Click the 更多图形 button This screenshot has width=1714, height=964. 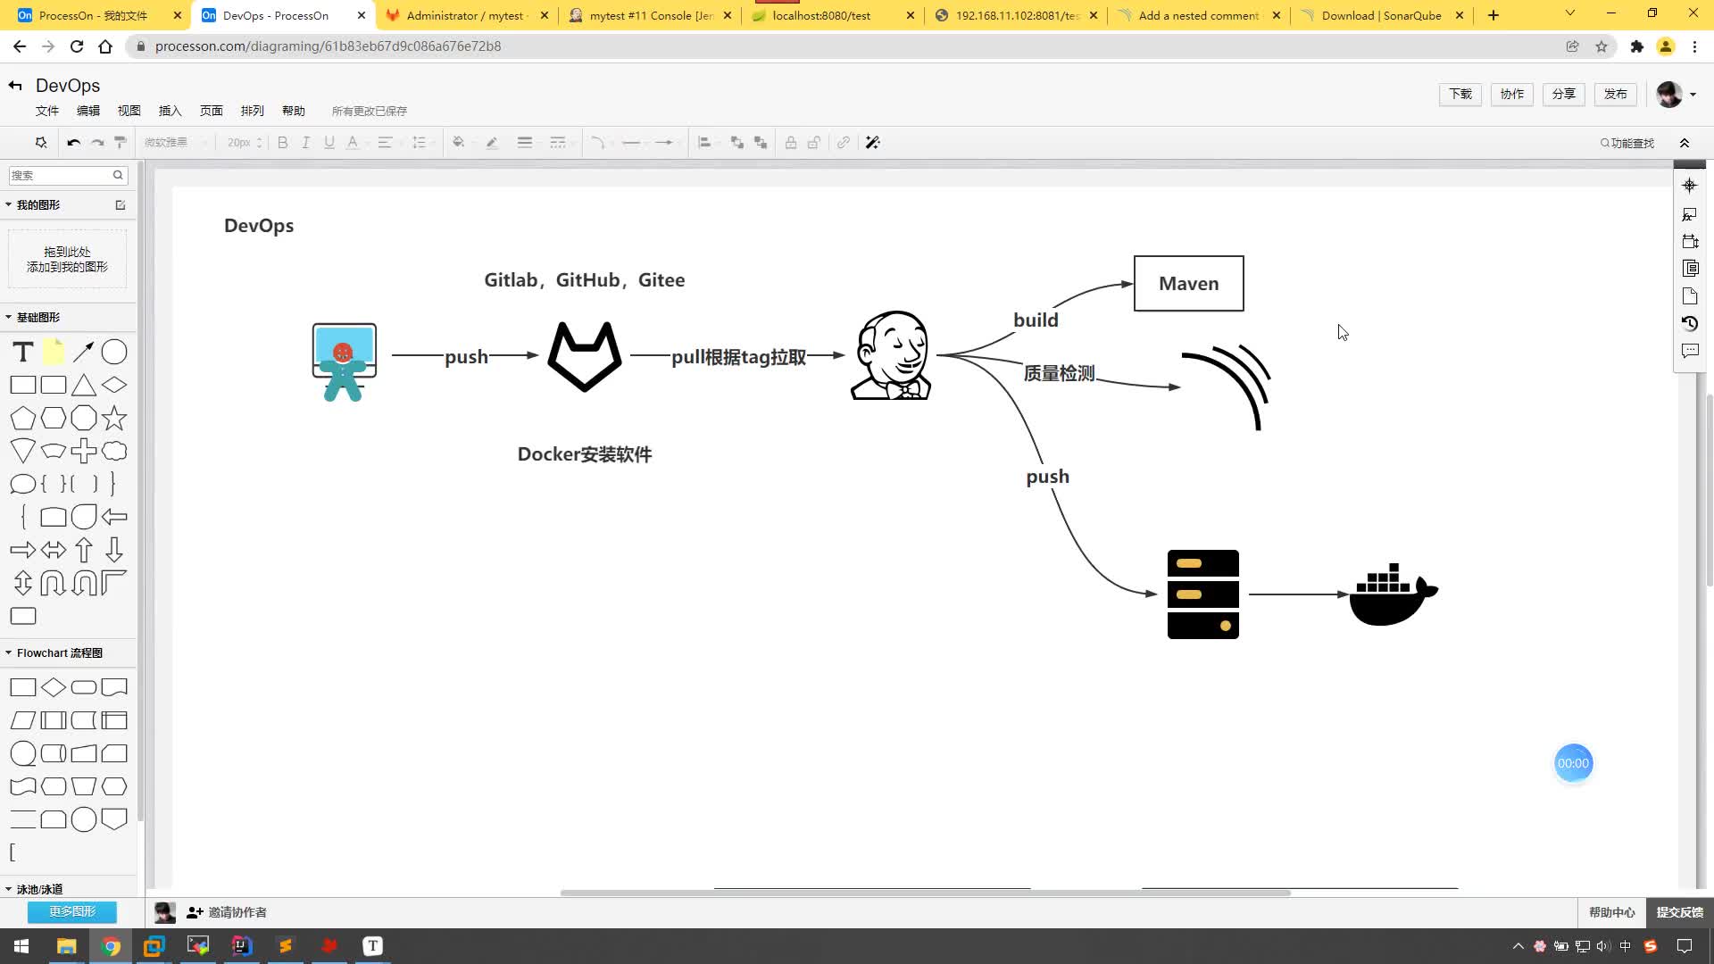tap(72, 911)
